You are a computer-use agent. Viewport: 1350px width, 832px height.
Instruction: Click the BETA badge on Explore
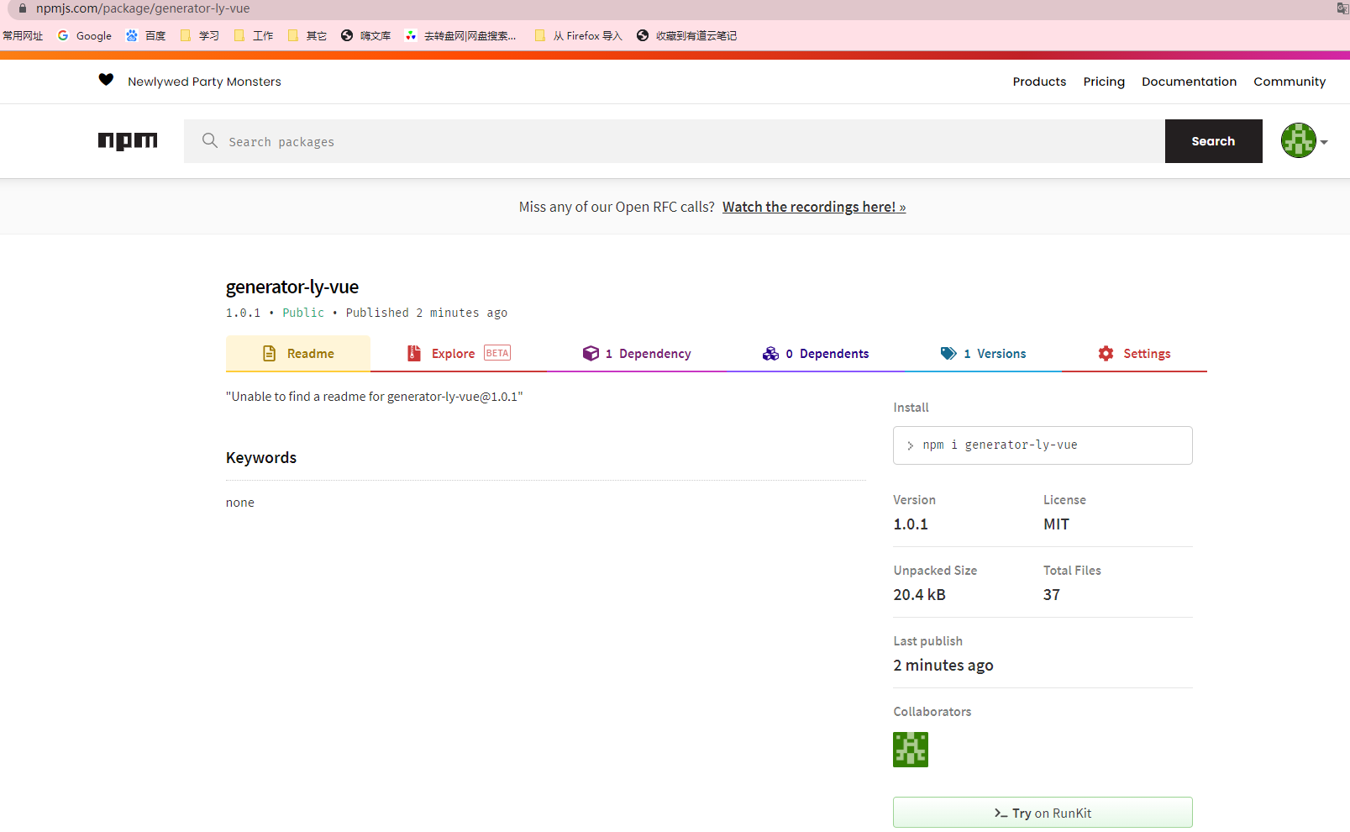[x=497, y=353]
